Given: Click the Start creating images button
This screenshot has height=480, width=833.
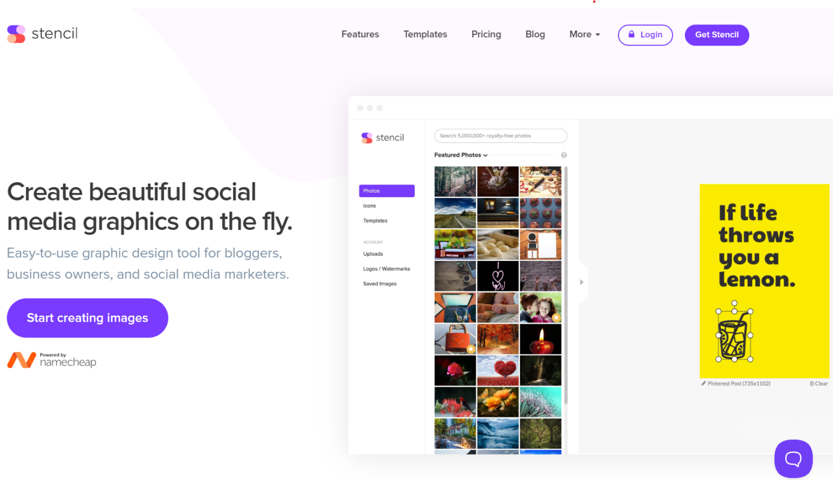Looking at the screenshot, I should point(87,318).
